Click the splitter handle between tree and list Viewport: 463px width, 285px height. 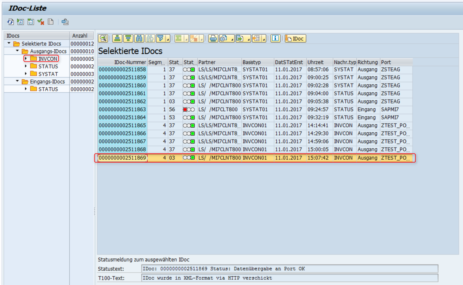click(95, 211)
